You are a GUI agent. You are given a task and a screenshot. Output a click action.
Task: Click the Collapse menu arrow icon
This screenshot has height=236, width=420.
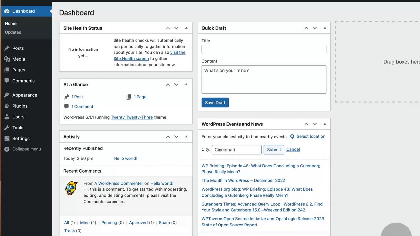[x=7, y=149]
